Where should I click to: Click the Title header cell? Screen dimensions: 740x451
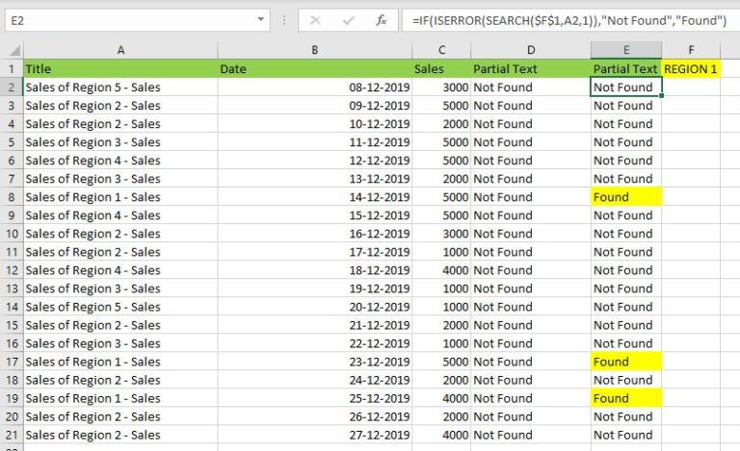click(120, 69)
